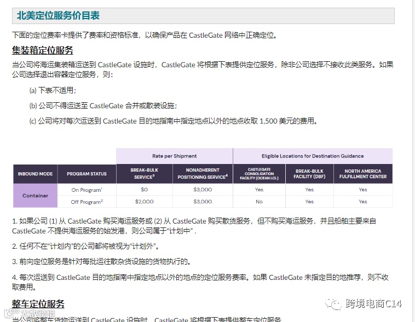Click the BREAK-BULK SERVICE column header

pyautogui.click(x=144, y=174)
